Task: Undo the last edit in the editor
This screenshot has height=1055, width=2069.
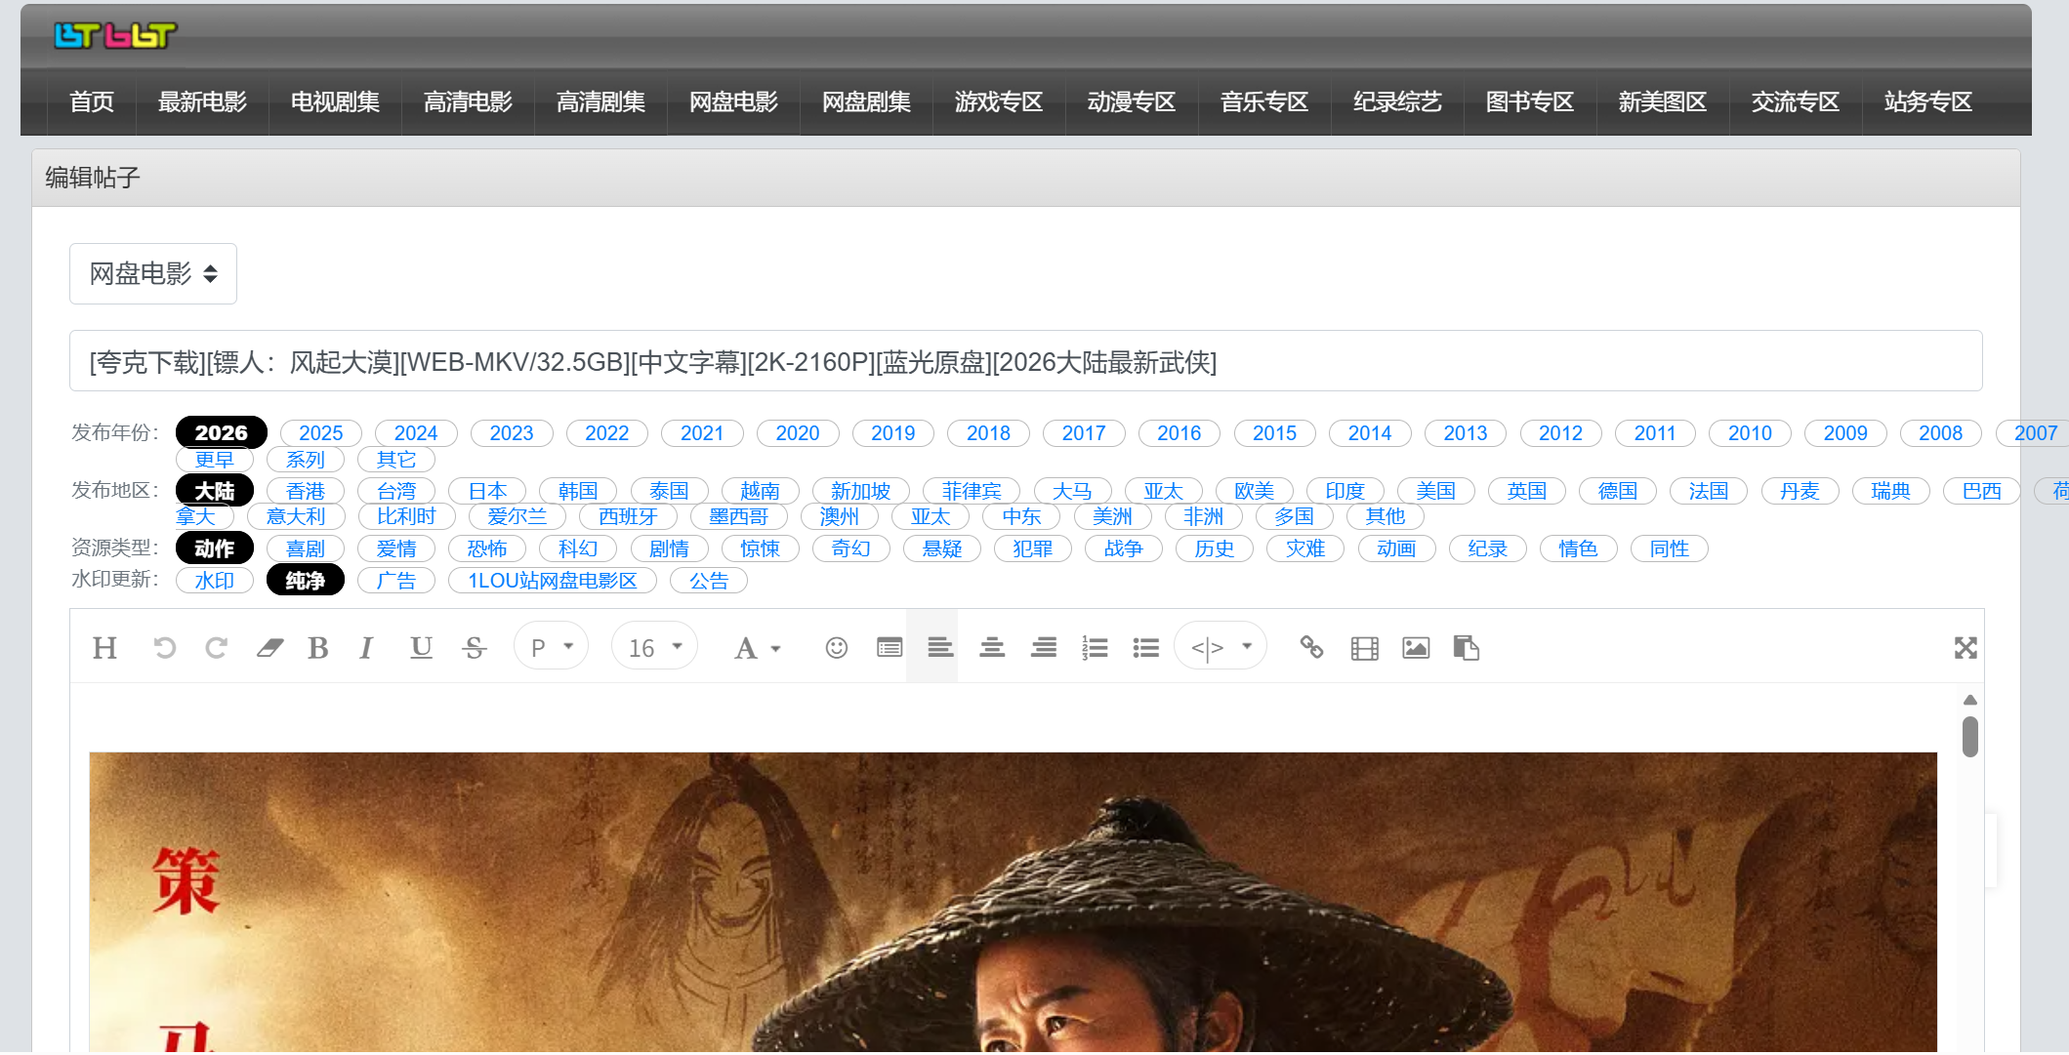Action: click(x=165, y=648)
